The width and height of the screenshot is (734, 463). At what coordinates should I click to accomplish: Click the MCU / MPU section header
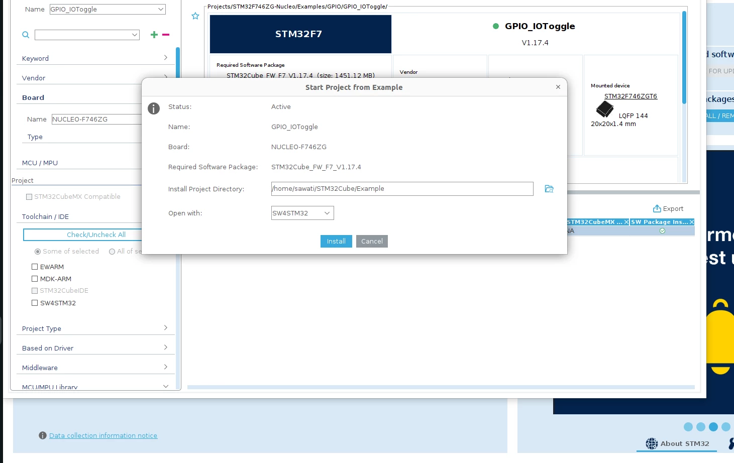(x=40, y=163)
